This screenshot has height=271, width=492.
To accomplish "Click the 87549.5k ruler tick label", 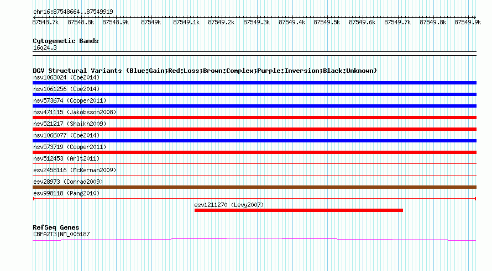I will click(x=327, y=22).
